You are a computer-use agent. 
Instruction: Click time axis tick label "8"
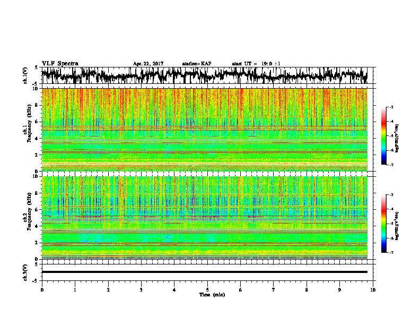pos(307,290)
